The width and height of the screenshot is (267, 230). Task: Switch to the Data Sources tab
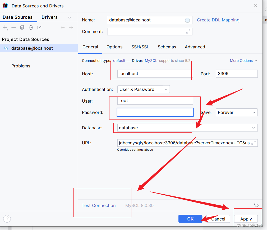pos(17,17)
